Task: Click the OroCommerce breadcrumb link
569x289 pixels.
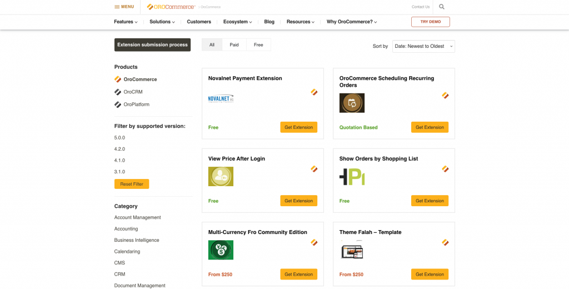Action: [x=211, y=7]
